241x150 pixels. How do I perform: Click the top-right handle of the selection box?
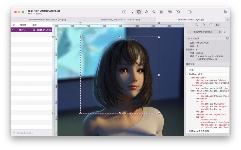click(159, 37)
